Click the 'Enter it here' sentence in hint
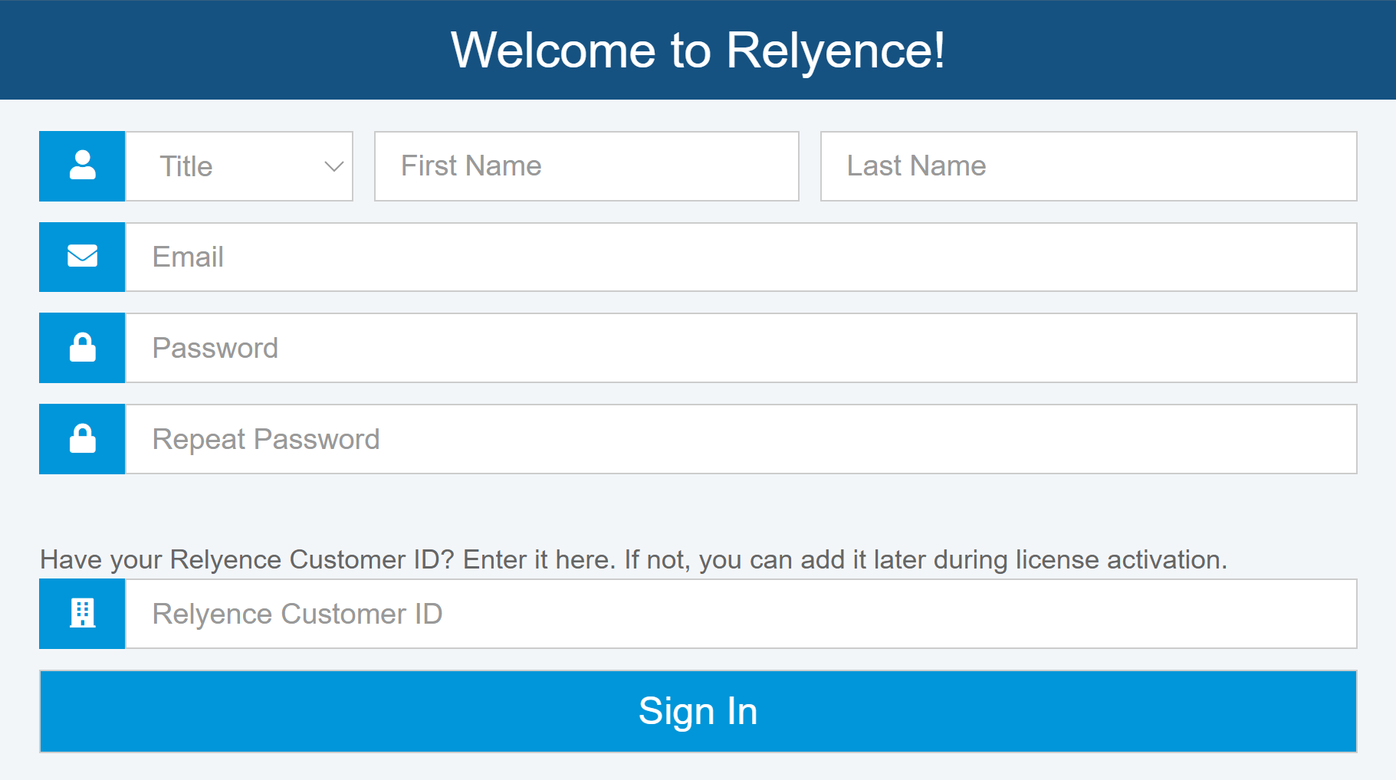Viewport: 1396px width, 780px height. coord(538,559)
